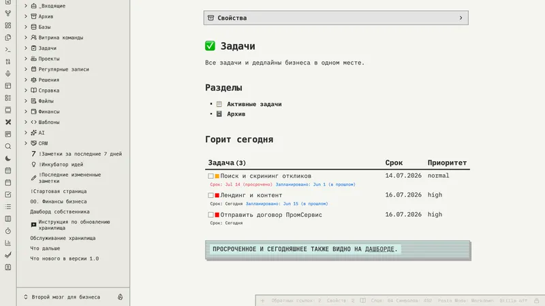
Task: Click the 'Задача (3)' column header
Action: point(227,163)
